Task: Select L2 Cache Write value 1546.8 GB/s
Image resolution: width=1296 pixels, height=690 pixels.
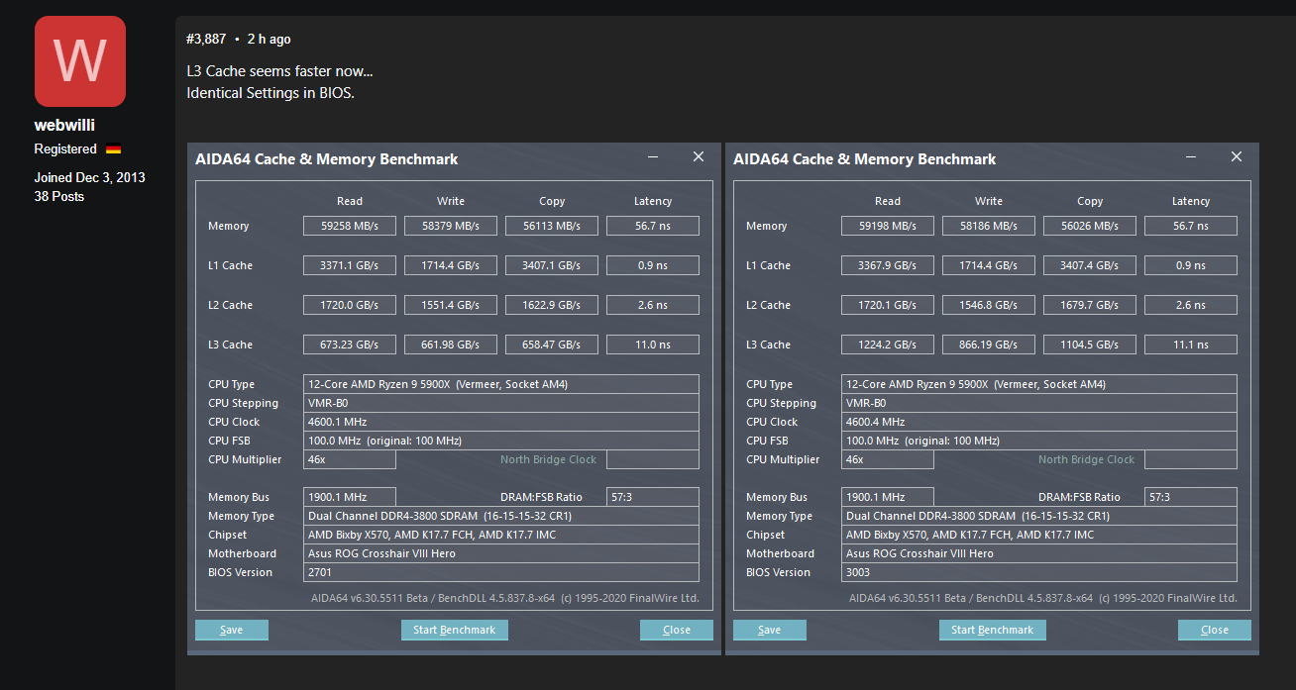Action: (989, 305)
